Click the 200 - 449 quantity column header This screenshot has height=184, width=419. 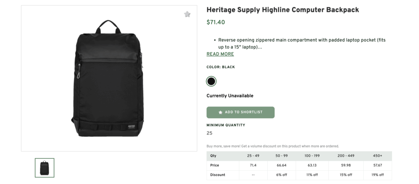(x=346, y=156)
